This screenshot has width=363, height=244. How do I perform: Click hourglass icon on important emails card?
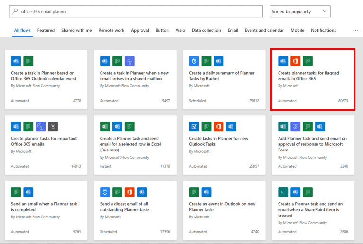(53, 126)
